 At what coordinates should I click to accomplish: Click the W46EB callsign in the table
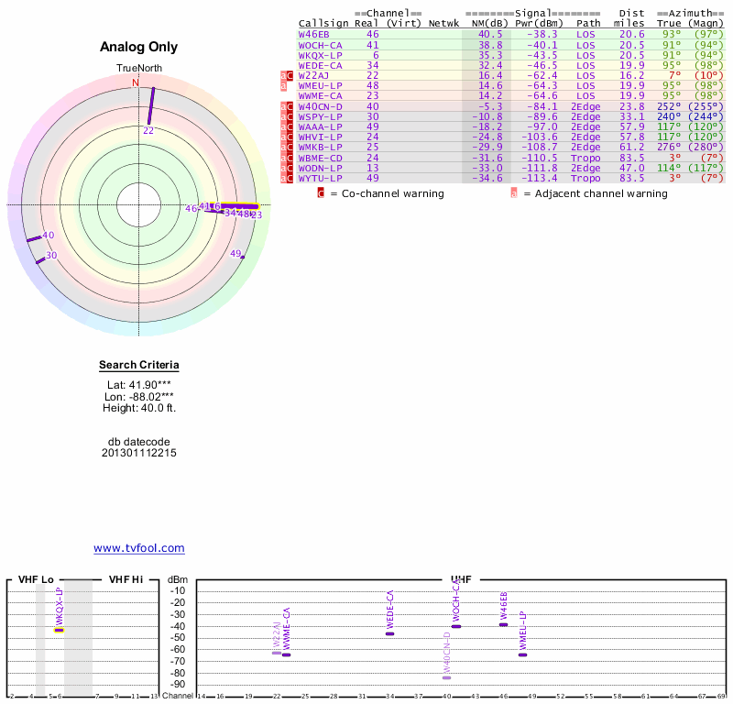click(x=313, y=34)
